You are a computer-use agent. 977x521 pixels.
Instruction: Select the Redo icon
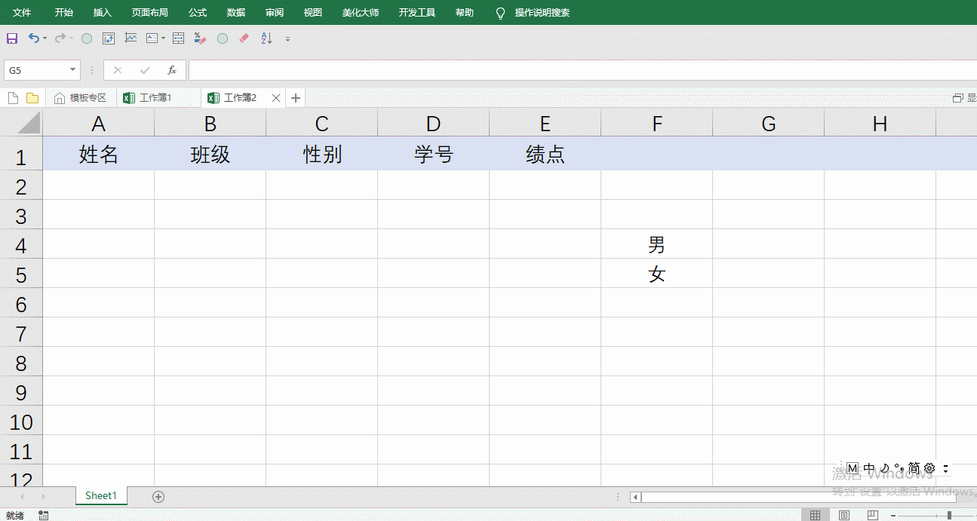[x=60, y=38]
